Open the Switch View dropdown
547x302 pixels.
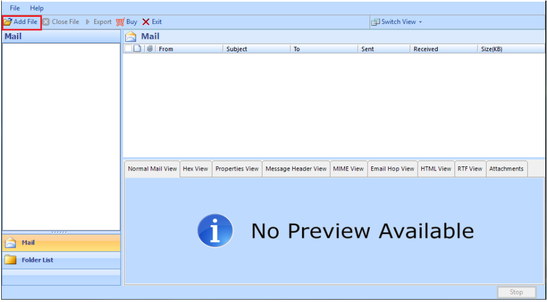(x=397, y=22)
